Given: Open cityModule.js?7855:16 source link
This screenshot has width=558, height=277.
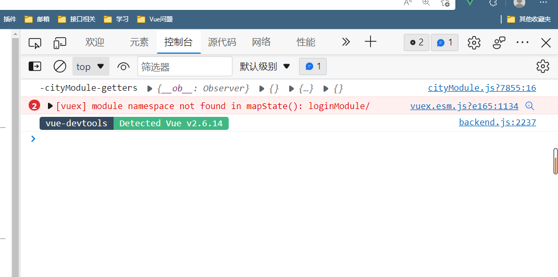Looking at the screenshot, I should (x=482, y=88).
